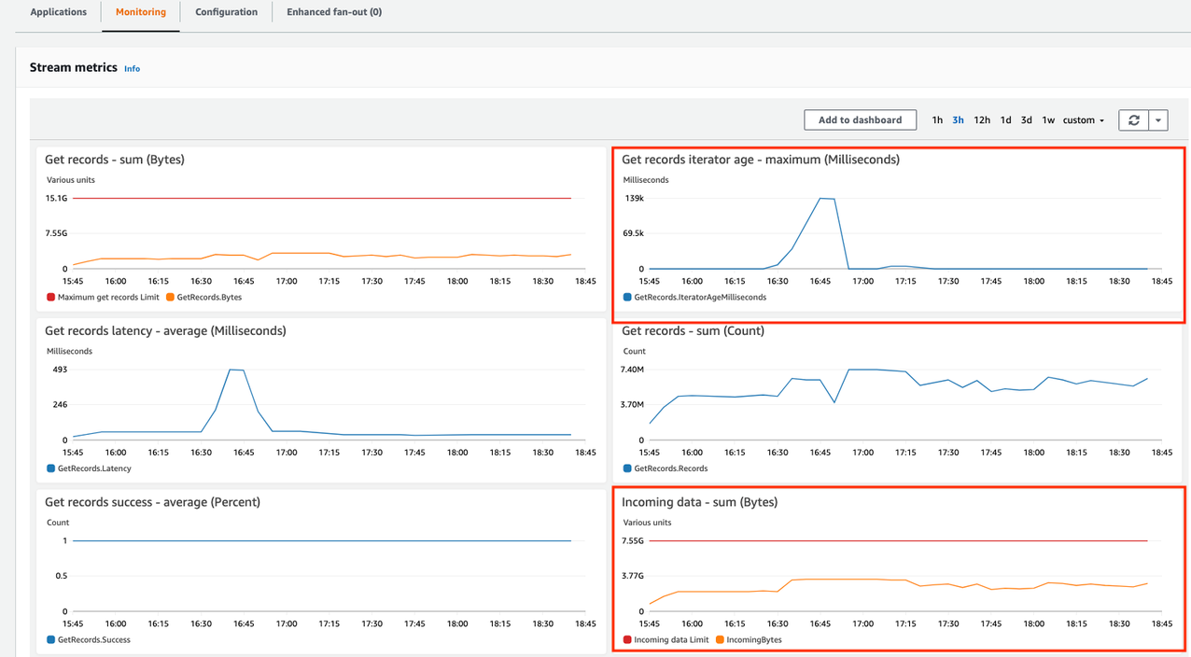Click the Add to dashboard button
Image resolution: width=1191 pixels, height=657 pixels.
pos(860,120)
